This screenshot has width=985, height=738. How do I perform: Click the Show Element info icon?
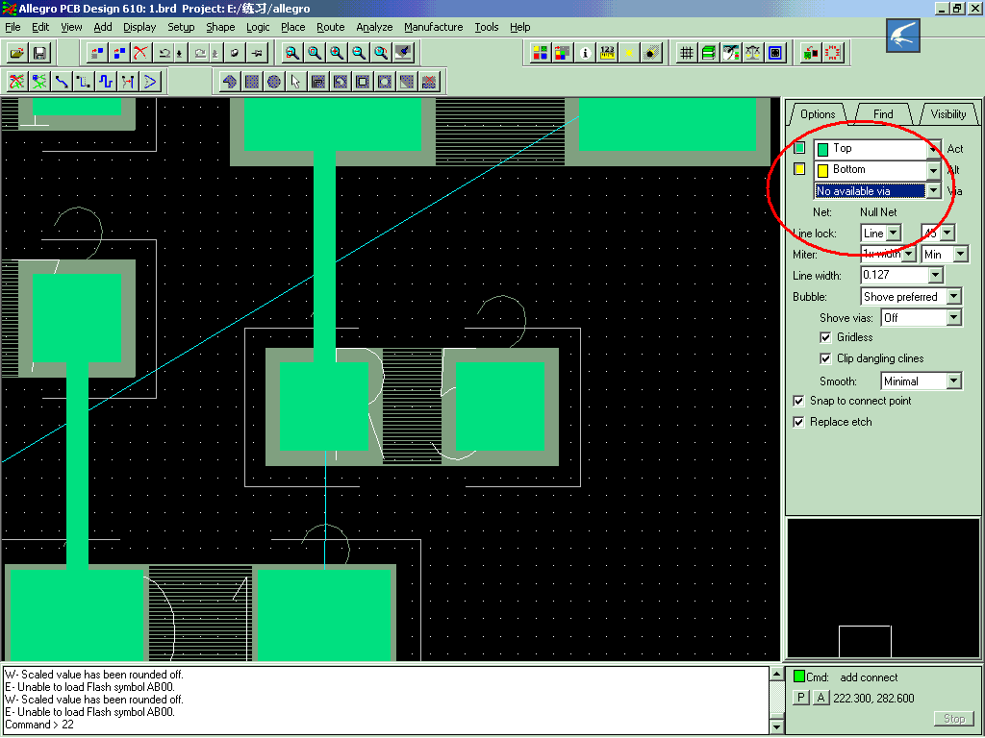pos(585,53)
